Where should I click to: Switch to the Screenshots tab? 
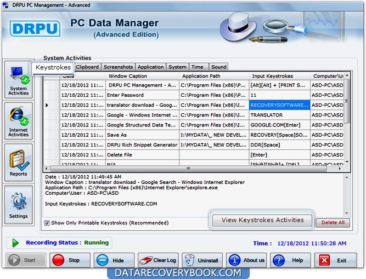coord(119,67)
